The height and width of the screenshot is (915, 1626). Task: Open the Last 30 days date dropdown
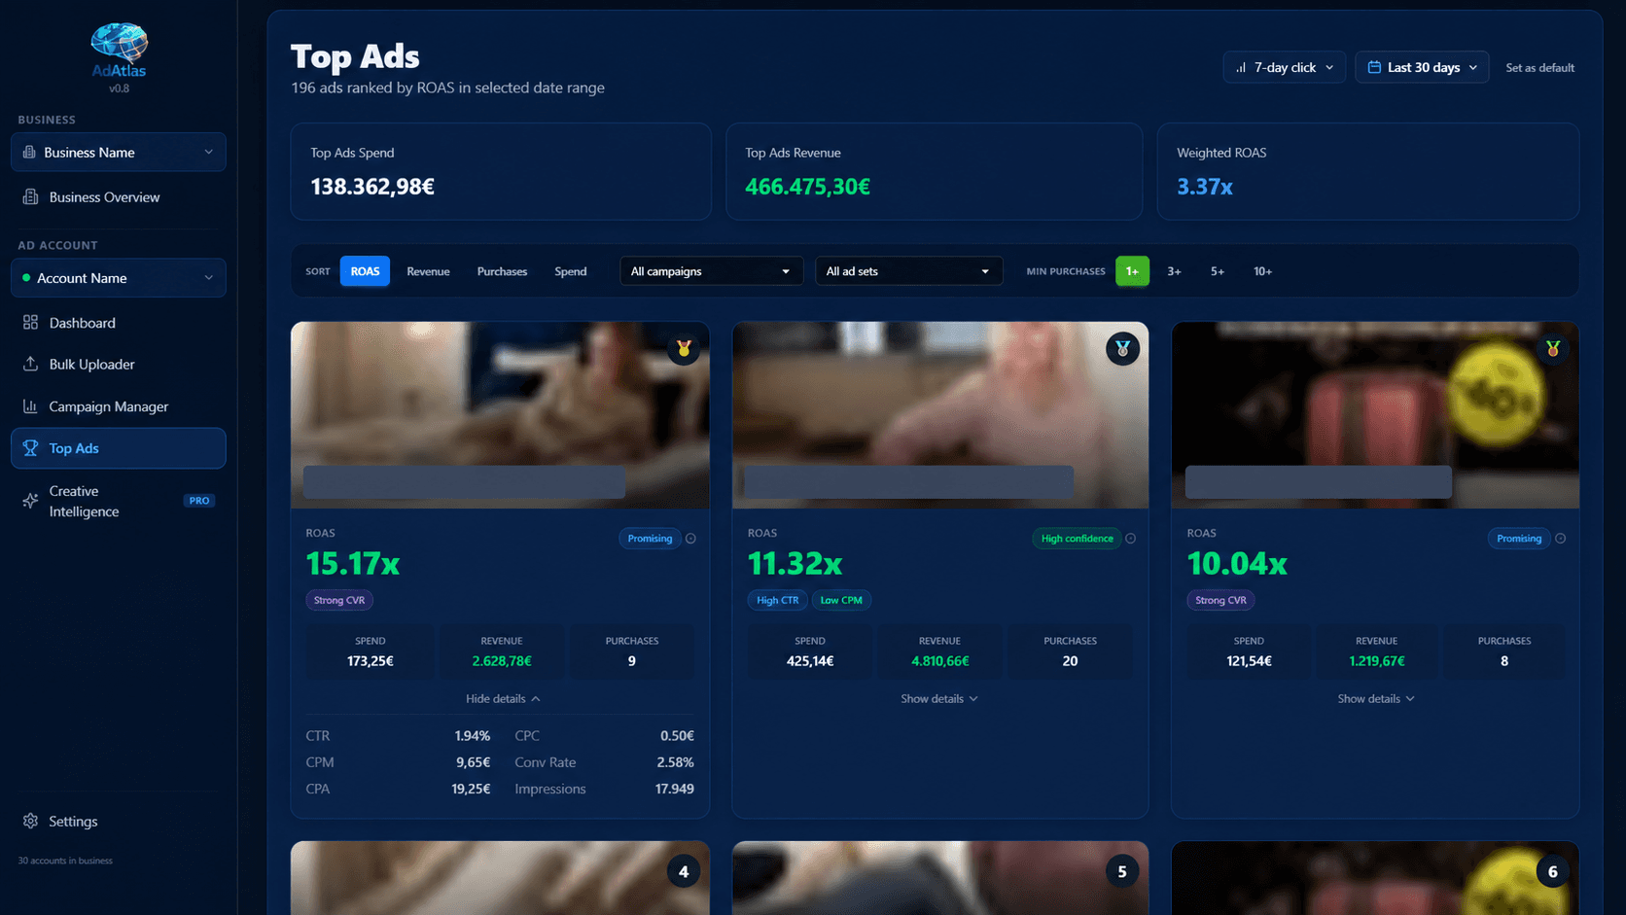1422,67
